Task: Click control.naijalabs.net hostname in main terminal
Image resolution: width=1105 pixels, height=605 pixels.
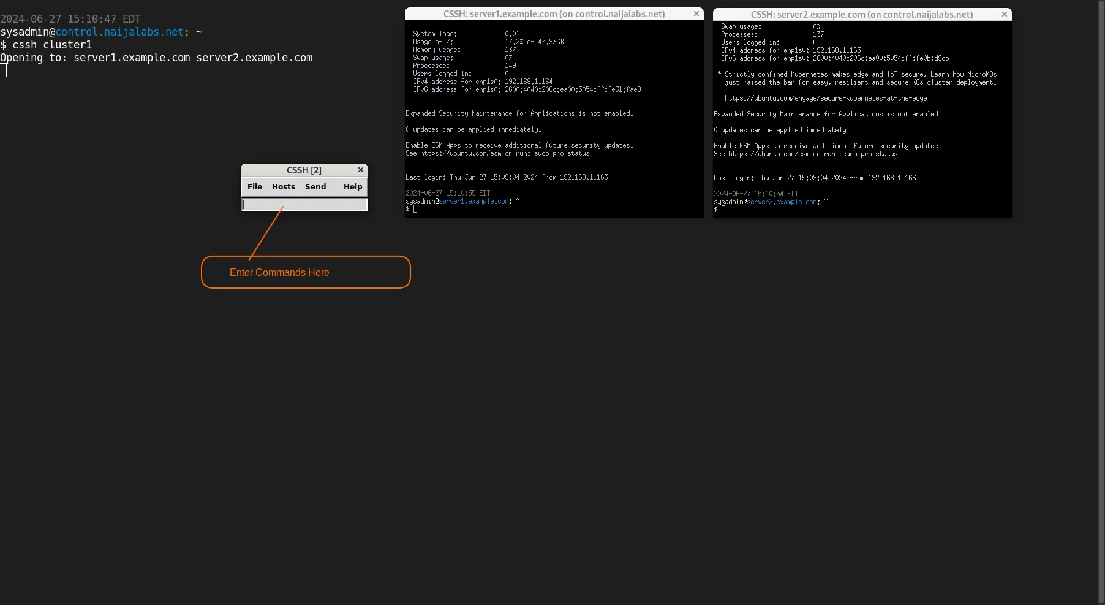Action: [119, 32]
